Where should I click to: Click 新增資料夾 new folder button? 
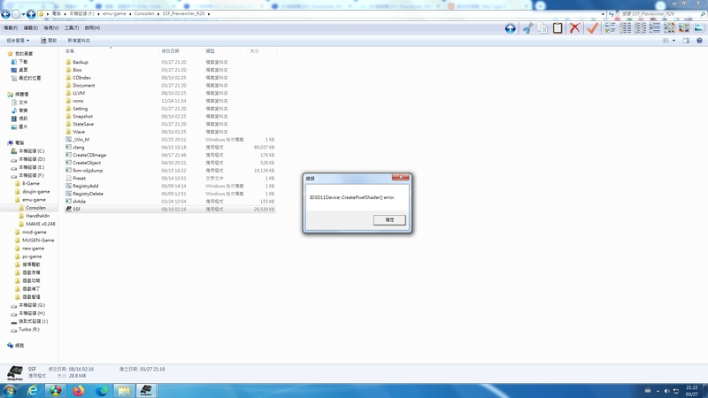(x=79, y=41)
